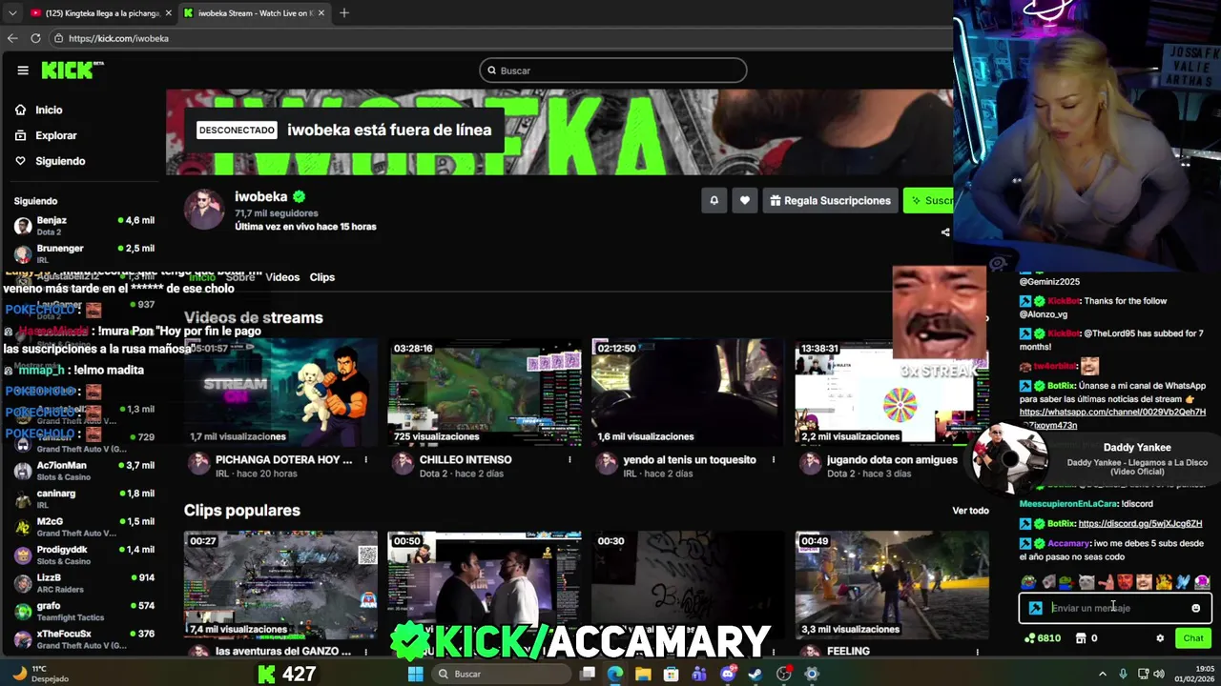
Task: Click the green Suscribirse button
Action: pos(928,200)
